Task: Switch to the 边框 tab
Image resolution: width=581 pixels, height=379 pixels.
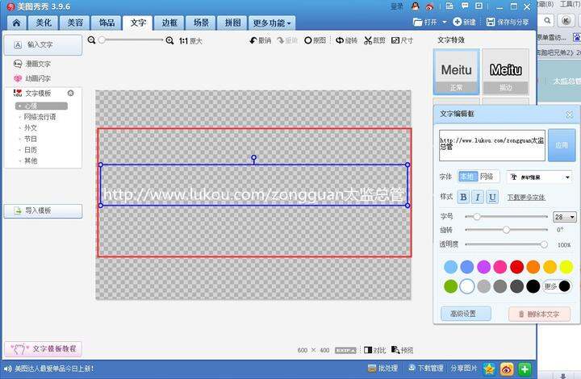Action: 169,23
